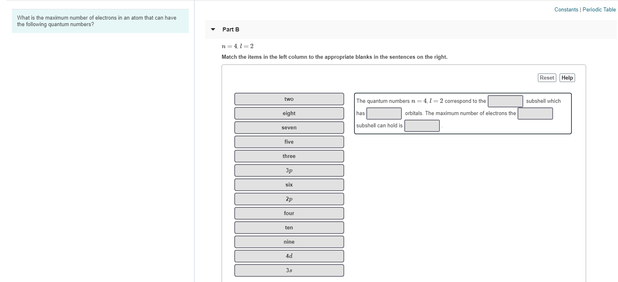
Task: Select the "four" answer tile
Action: [x=289, y=213]
